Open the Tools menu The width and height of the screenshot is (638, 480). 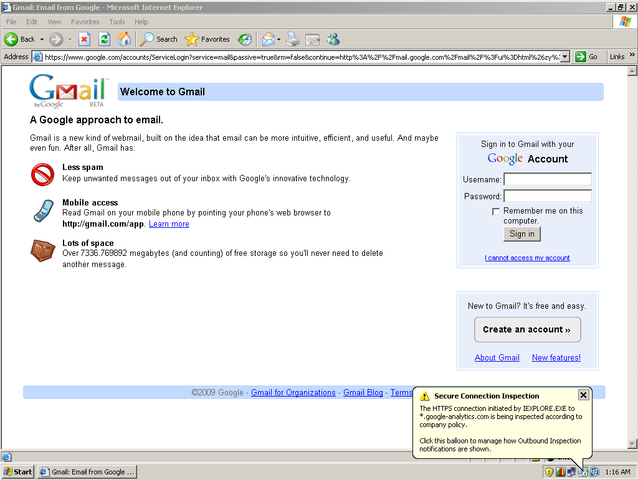point(117,22)
